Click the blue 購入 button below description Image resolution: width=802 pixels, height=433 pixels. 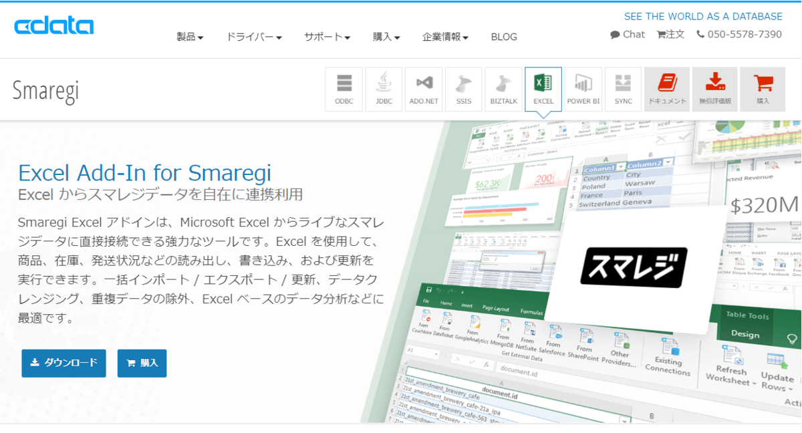click(142, 363)
